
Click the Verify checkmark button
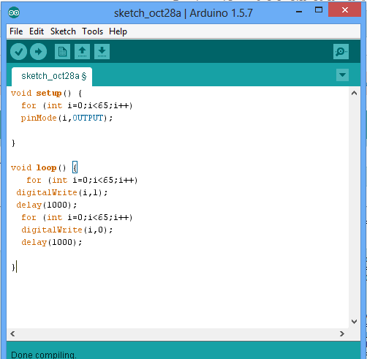tap(18, 52)
